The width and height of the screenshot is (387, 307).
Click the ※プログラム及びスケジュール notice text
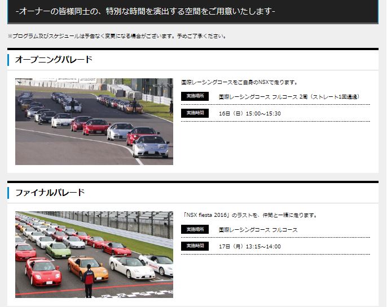click(117, 36)
